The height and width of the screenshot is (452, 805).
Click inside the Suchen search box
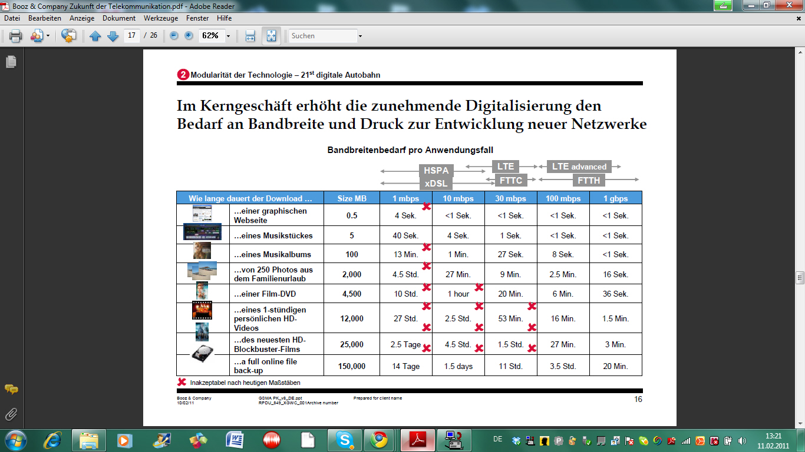pos(322,36)
